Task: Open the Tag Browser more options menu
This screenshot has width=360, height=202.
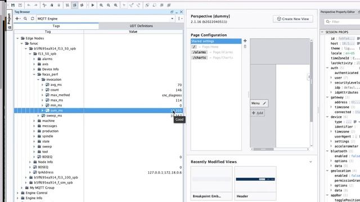Action: coord(180,19)
